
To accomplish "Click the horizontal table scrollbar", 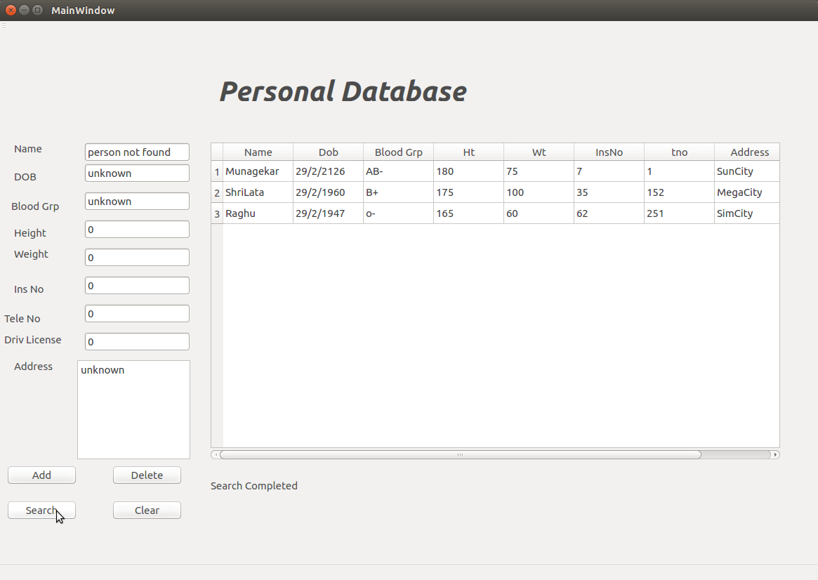I will click(x=460, y=454).
